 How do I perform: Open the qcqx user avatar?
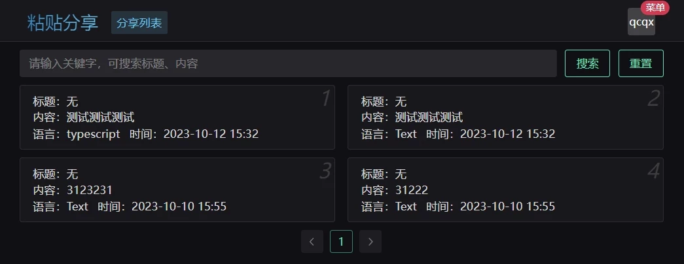point(641,22)
